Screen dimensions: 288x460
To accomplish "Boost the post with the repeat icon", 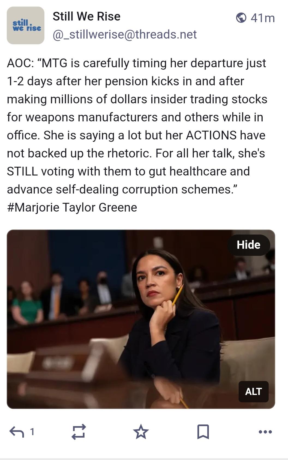I will (x=79, y=432).
